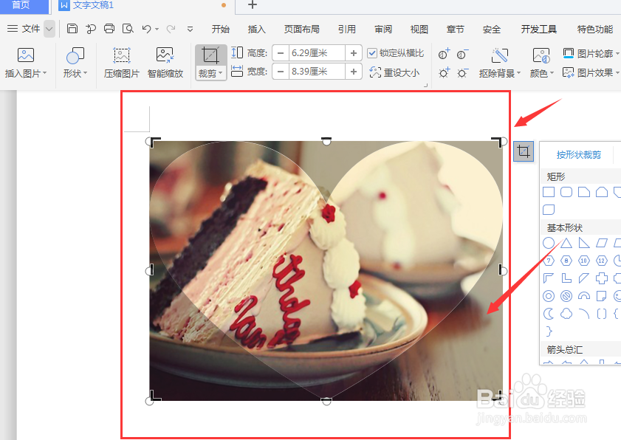Image resolution: width=621 pixels, height=440 pixels.
Task: Activate the 裁剪 (Crop) tool icon
Action: [x=210, y=55]
